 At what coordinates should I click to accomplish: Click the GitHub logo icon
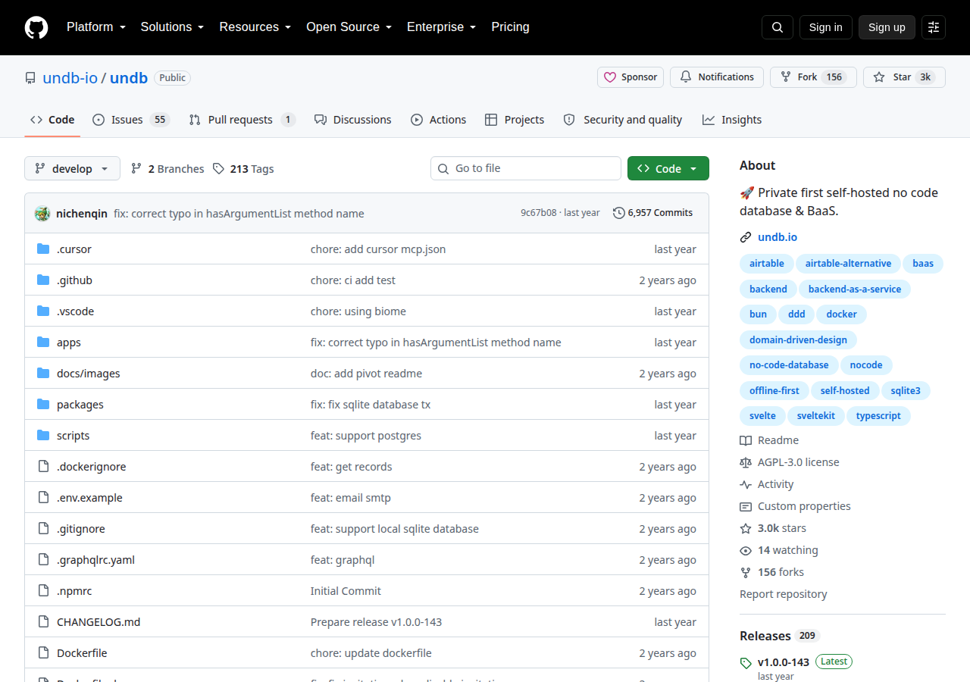(36, 27)
